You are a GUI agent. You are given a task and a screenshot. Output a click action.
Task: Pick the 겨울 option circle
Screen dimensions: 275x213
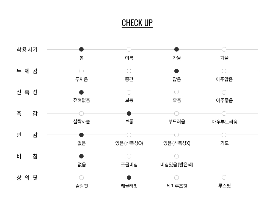click(224, 49)
